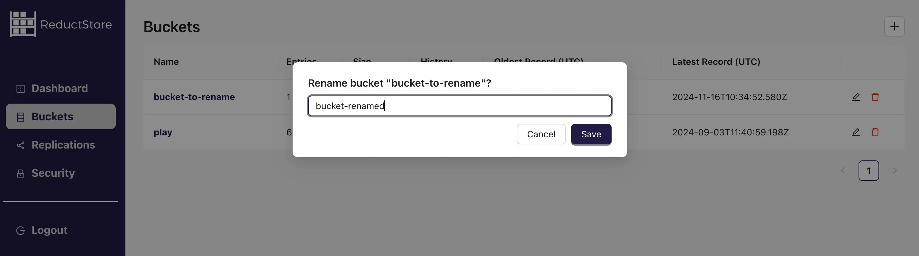Open the ReductStore logo icon
The width and height of the screenshot is (919, 256).
23,24
